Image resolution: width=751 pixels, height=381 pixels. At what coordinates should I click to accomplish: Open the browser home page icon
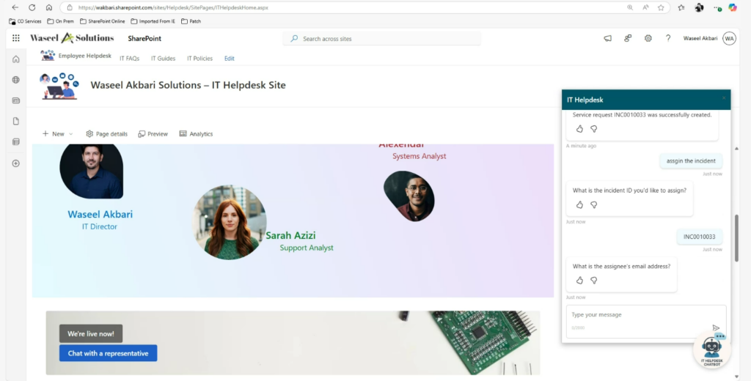tap(49, 7)
